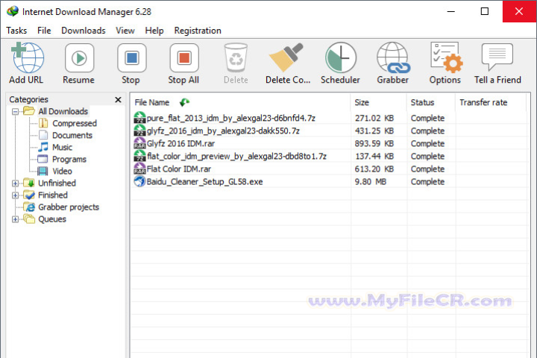Open the Registration menu

tap(198, 31)
